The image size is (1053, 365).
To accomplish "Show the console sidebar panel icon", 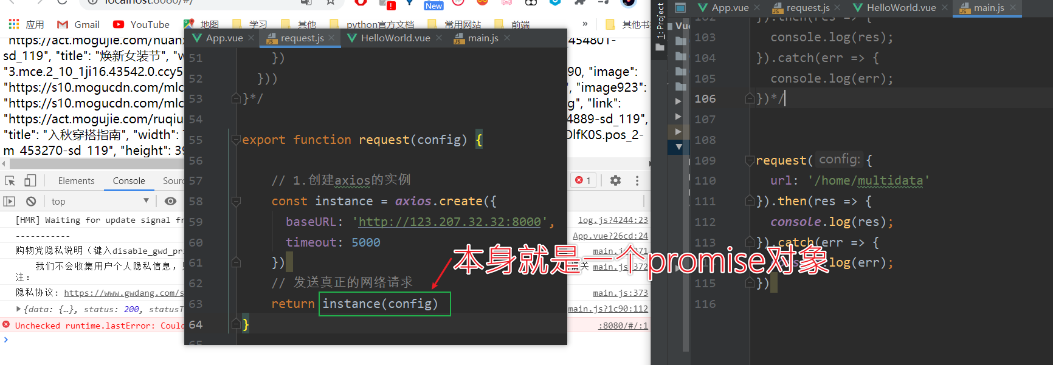I will [9, 201].
